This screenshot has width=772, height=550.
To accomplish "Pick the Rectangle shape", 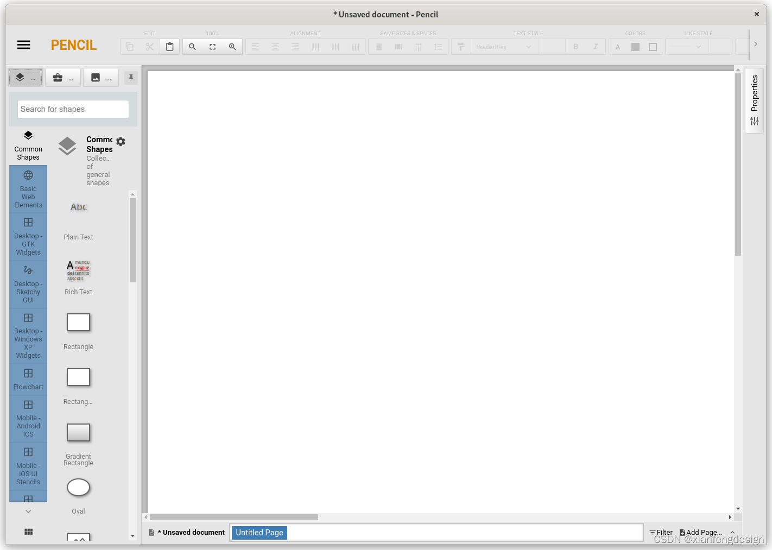I will [78, 331].
